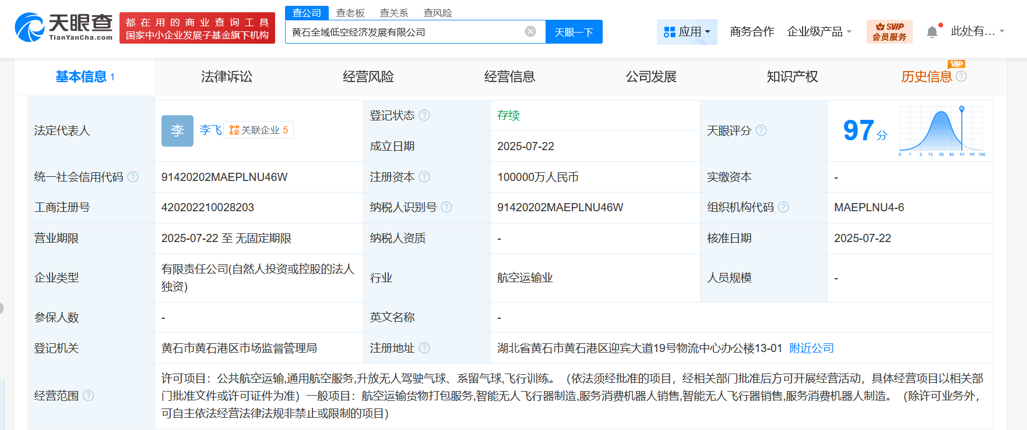Expand the 应用 dropdown menu
Viewport: 1027px width, 430px height.
(687, 31)
